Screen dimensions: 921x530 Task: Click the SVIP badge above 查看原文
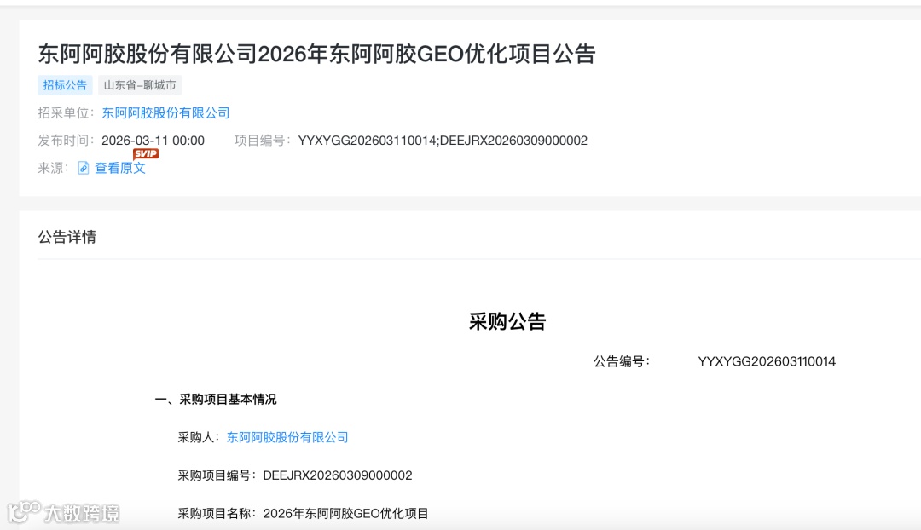pyautogui.click(x=146, y=153)
